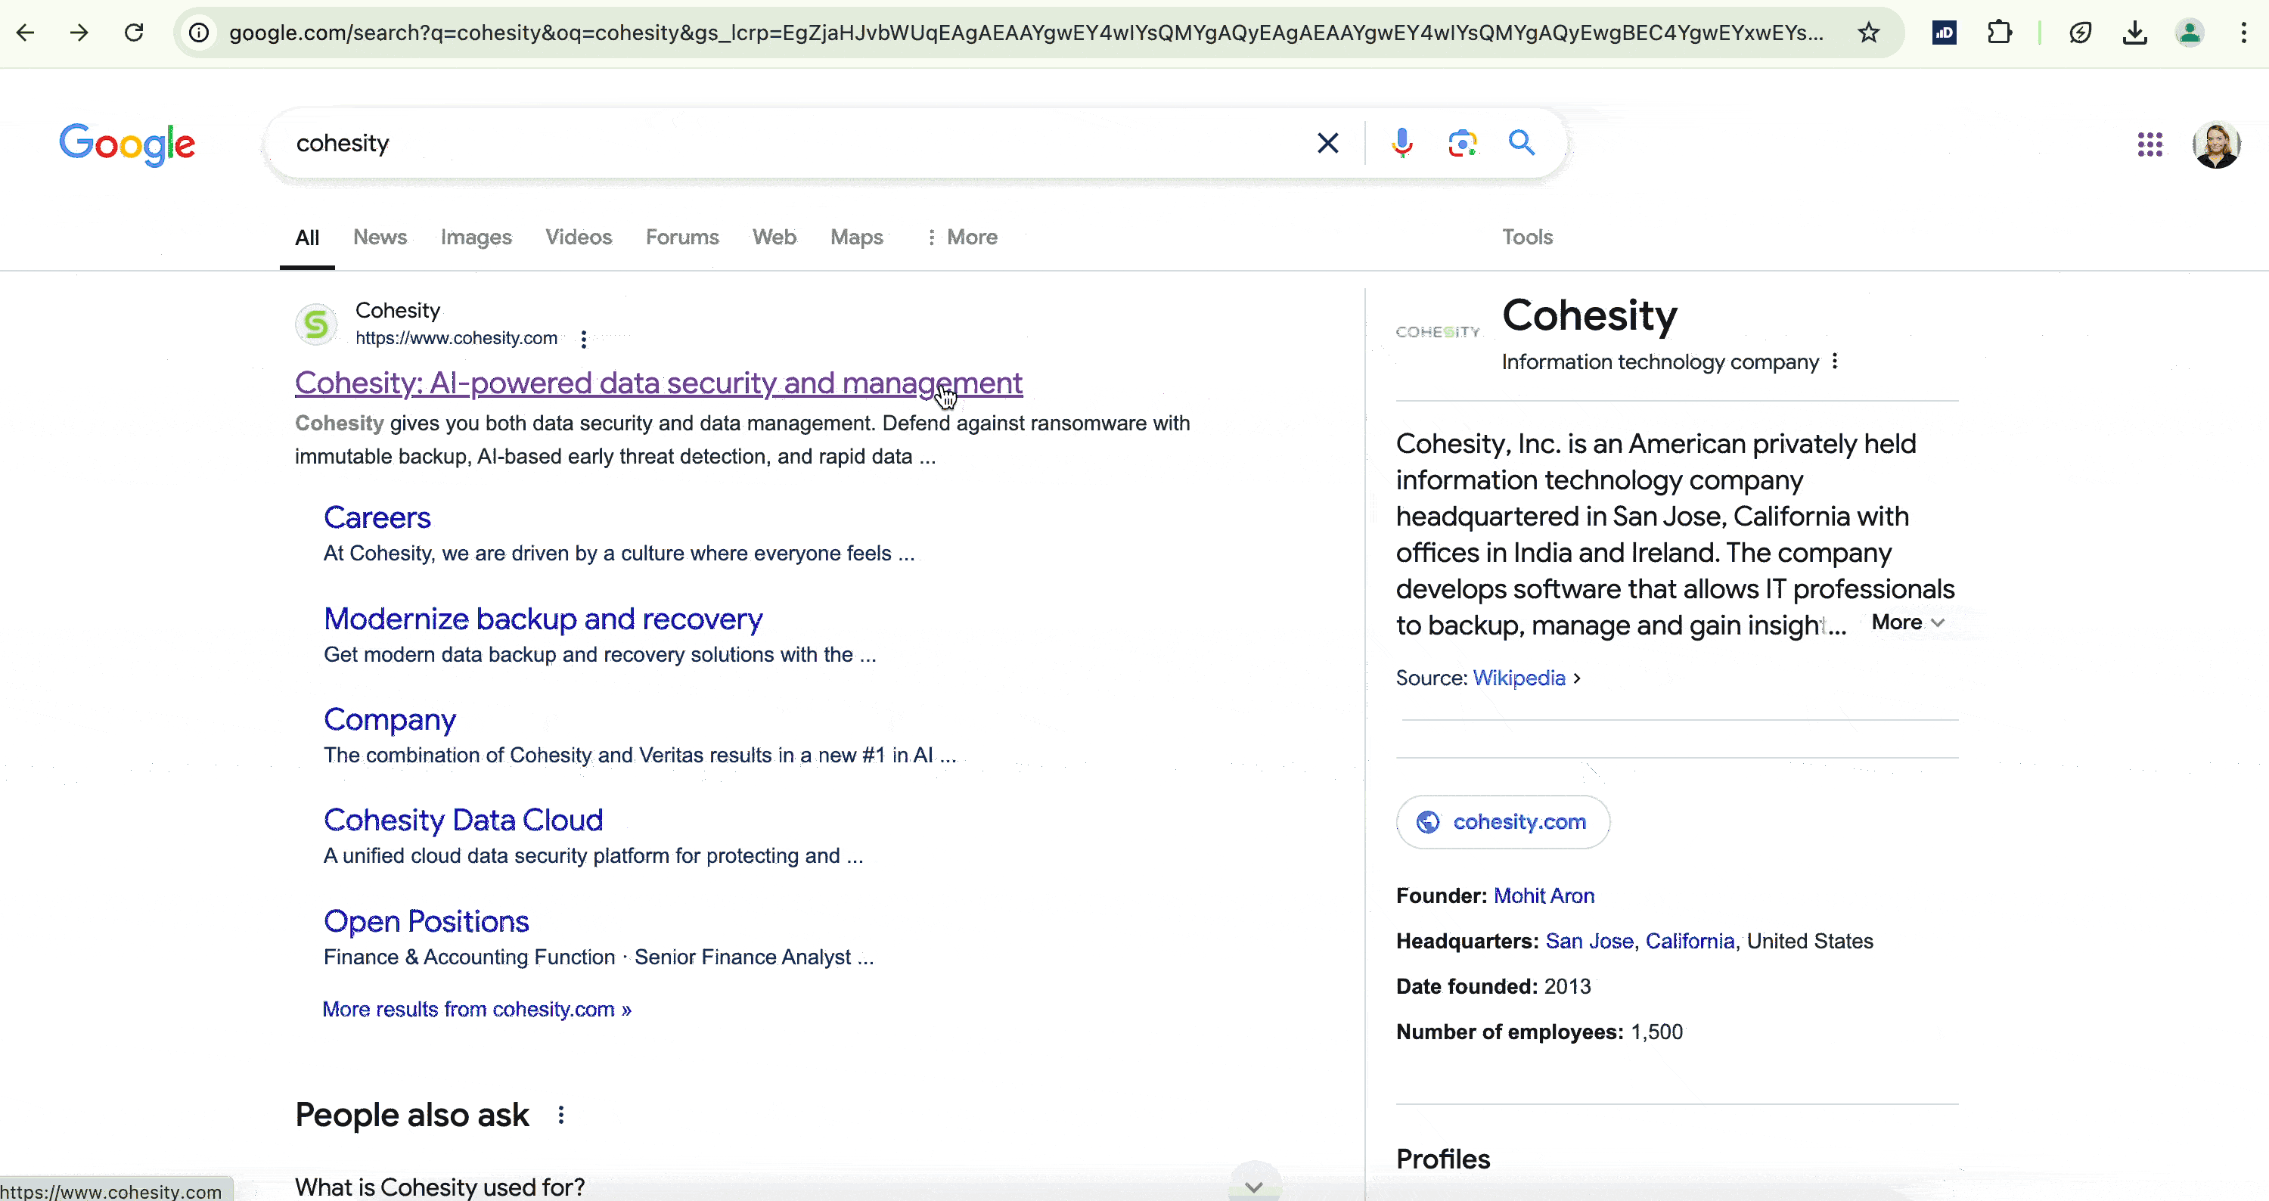
Task: Switch to the News tab
Action: point(380,237)
